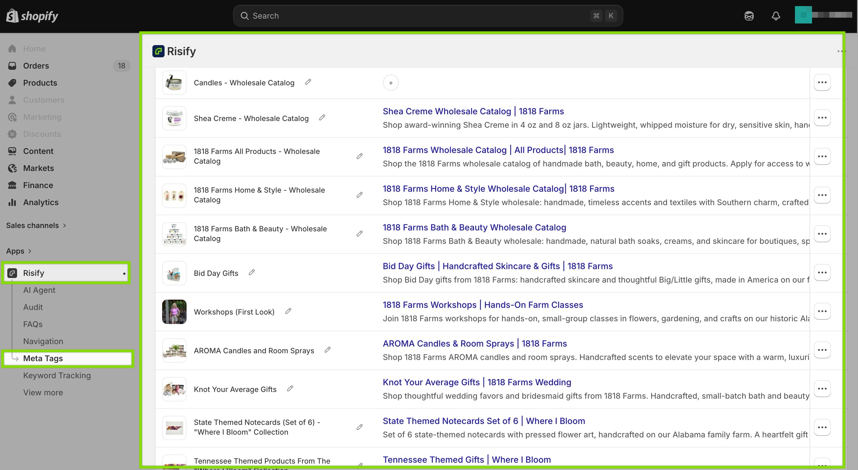
Task: Edit AROMA Candles and Room Sprays pencil icon
Action: point(328,350)
